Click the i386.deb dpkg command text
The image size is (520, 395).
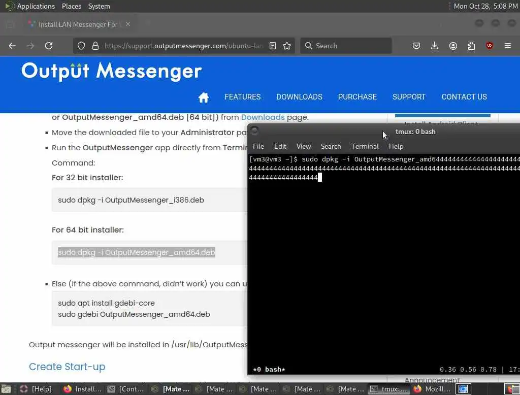click(x=131, y=200)
